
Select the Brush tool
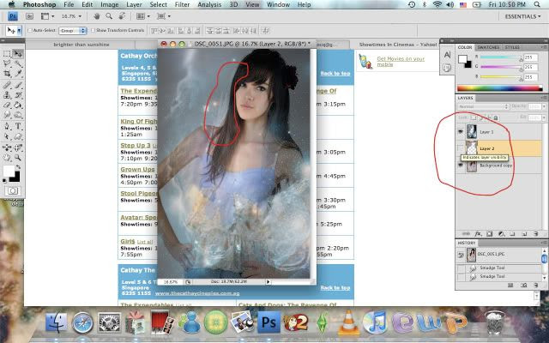pos(18,85)
